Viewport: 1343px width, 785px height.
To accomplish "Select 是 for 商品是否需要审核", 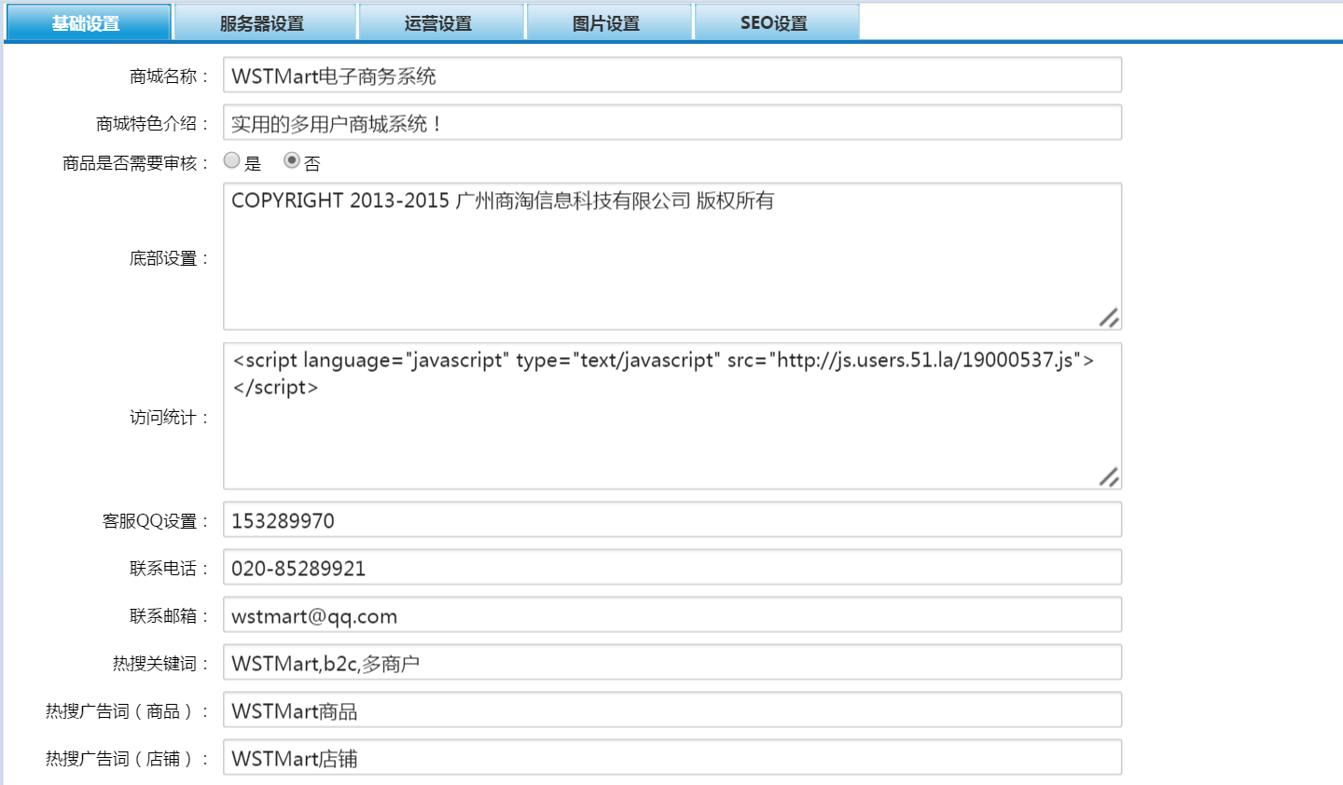I will point(232,160).
